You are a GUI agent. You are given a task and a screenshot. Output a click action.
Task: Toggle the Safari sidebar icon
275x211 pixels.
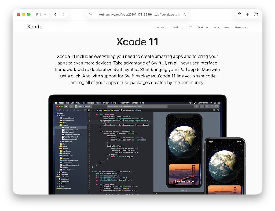tap(38, 14)
